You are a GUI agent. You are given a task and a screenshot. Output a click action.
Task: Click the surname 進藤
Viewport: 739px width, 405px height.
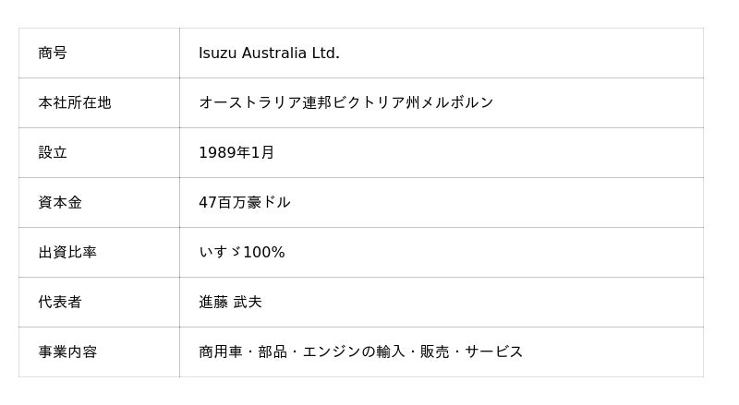click(213, 303)
